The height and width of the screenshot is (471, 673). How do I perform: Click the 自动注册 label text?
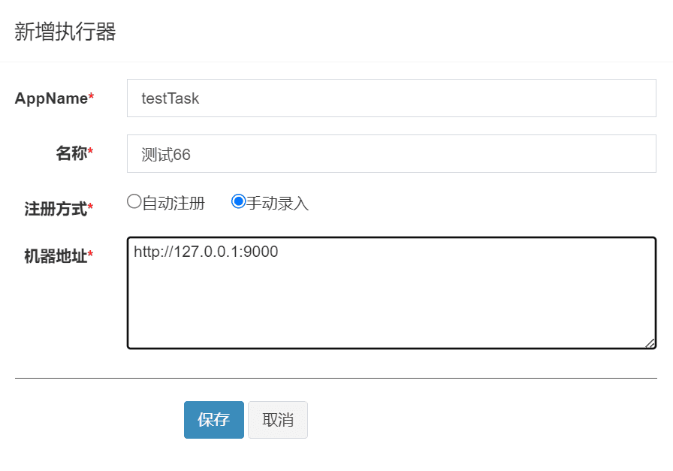coord(174,203)
